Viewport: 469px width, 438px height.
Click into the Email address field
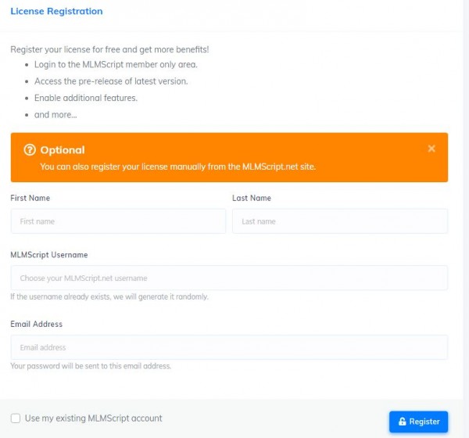[x=229, y=347]
